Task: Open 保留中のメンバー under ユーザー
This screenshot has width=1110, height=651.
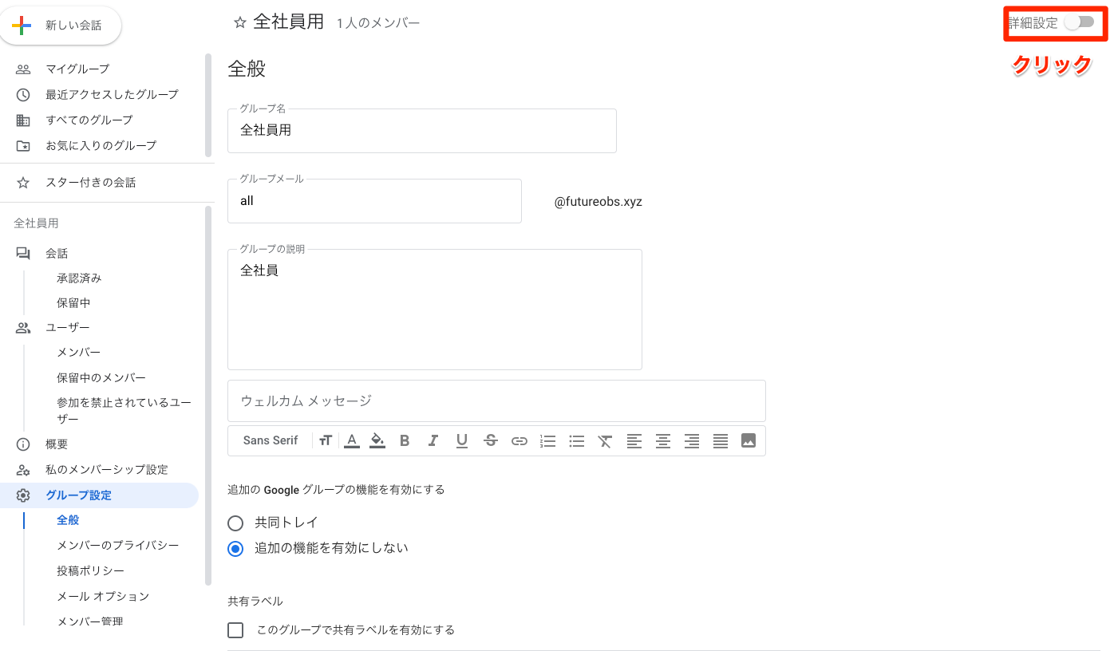Action: click(x=101, y=378)
